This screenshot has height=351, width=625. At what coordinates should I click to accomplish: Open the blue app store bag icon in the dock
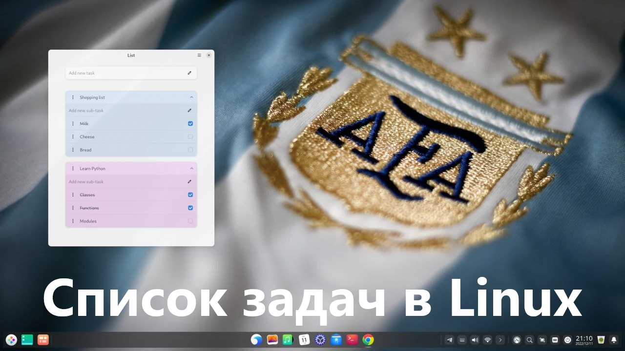click(336, 340)
